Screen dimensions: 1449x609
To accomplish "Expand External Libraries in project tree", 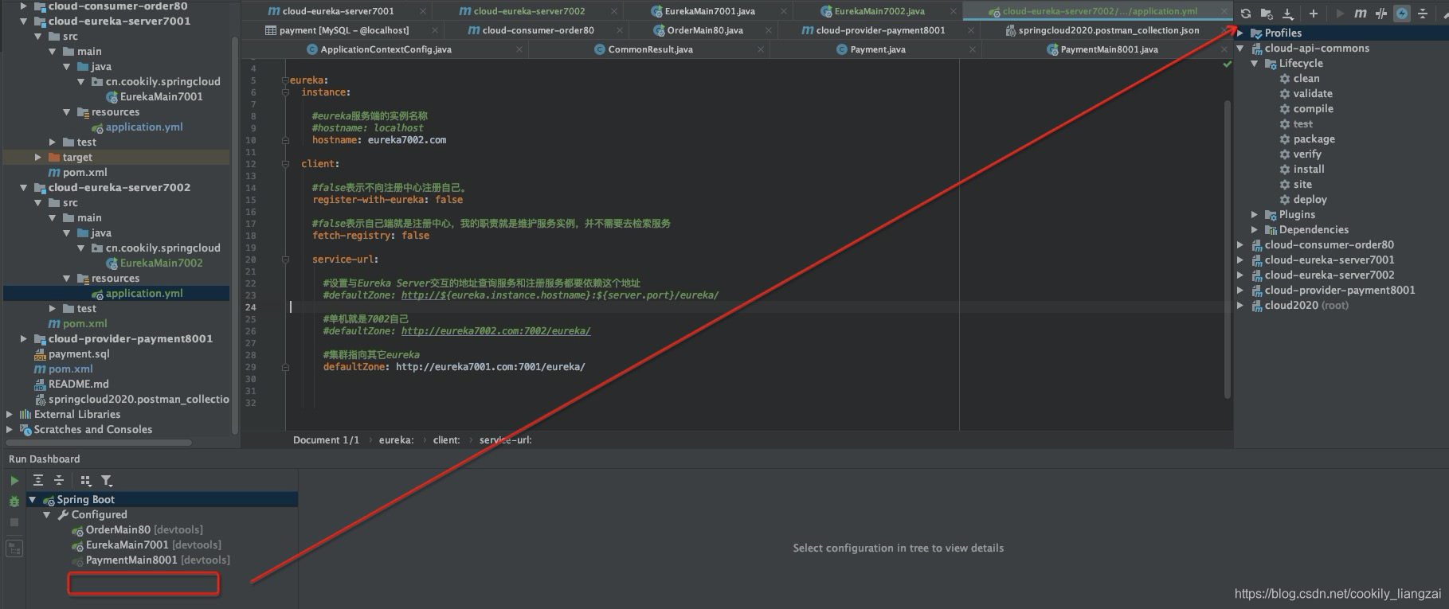I will pyautogui.click(x=10, y=414).
